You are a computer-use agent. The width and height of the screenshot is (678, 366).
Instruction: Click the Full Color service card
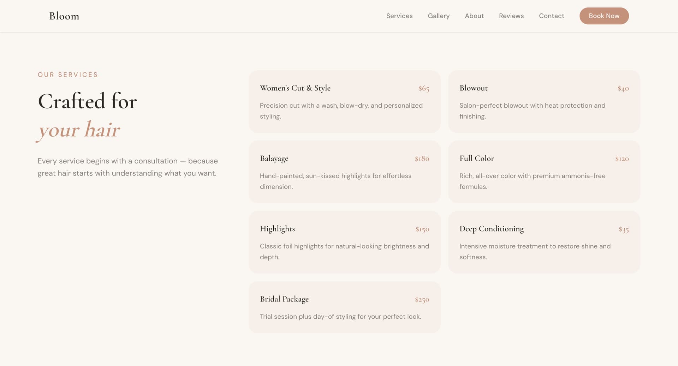544,172
